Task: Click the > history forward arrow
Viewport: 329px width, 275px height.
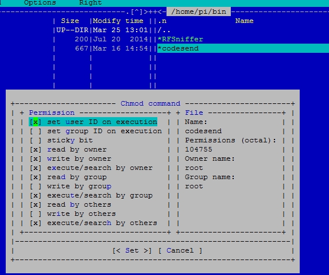Action: click(x=146, y=12)
